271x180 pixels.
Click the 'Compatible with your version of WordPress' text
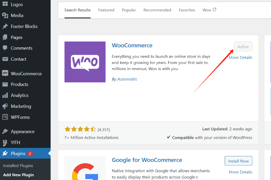click(x=212, y=138)
